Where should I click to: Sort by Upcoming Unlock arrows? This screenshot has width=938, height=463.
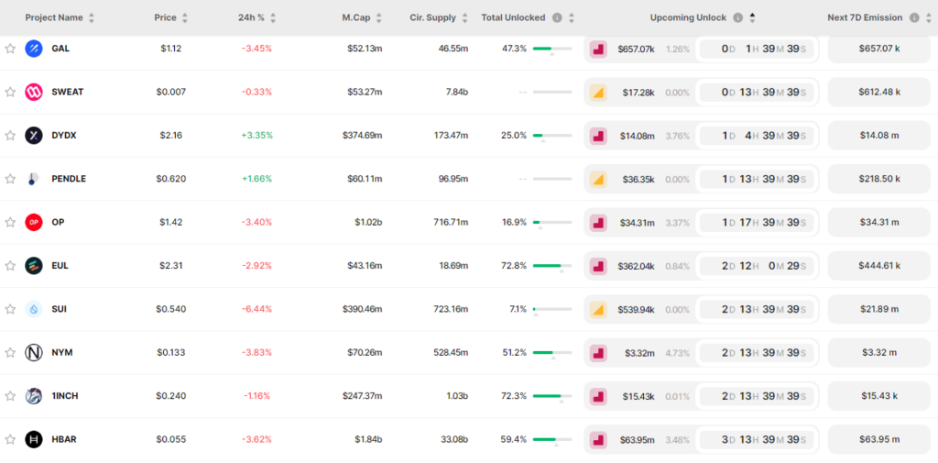752,17
